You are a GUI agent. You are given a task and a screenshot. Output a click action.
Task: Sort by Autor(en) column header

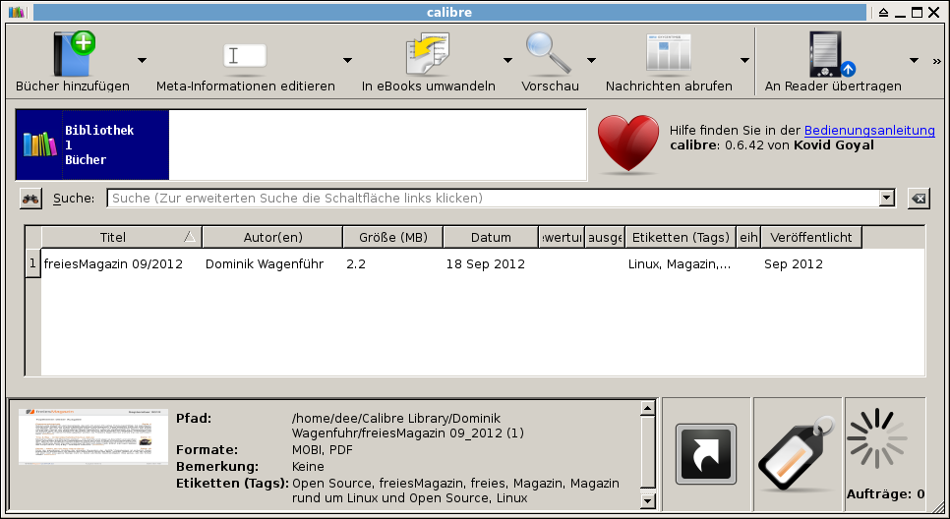[272, 238]
